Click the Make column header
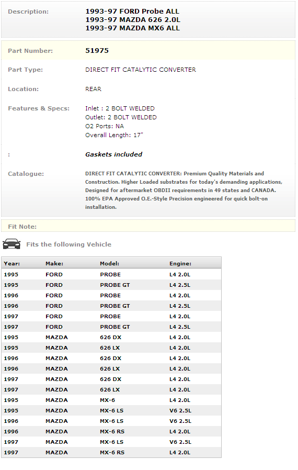 tap(54, 263)
